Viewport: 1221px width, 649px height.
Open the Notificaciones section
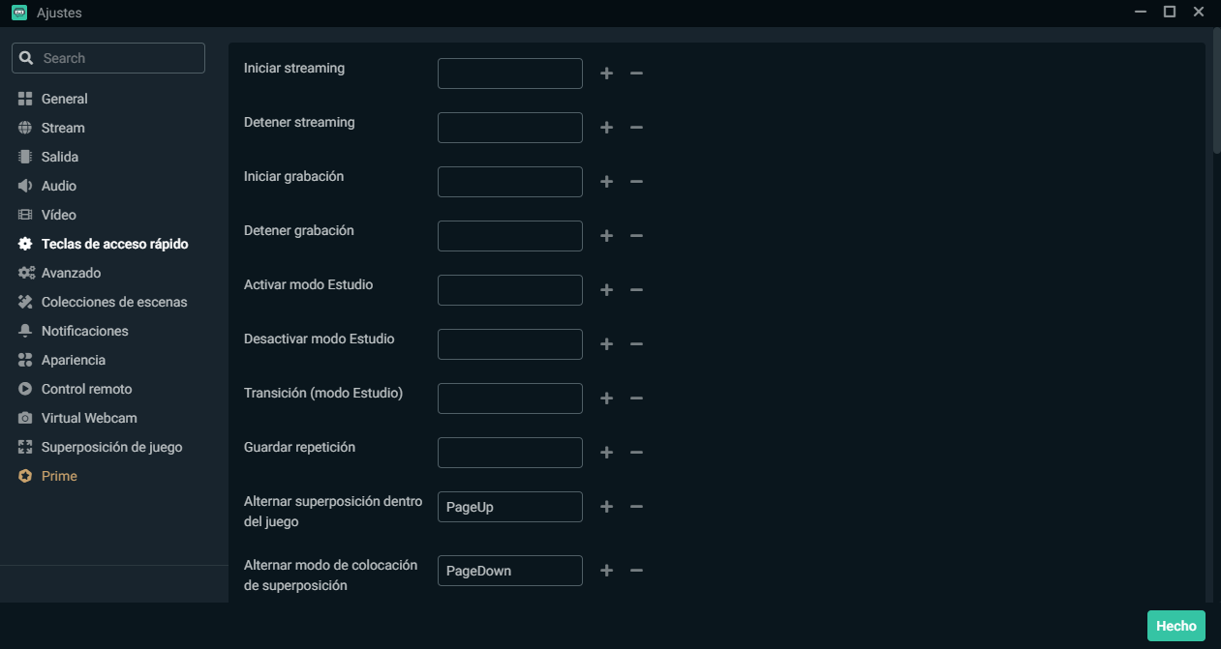click(x=85, y=330)
